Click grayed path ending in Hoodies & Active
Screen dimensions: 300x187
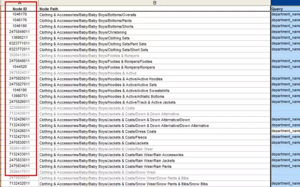click(88, 73)
